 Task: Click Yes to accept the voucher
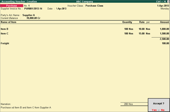coord(154,110)
